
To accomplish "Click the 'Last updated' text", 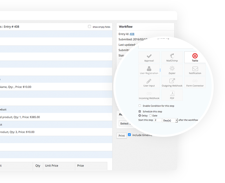I will pyautogui.click(x=127, y=45).
